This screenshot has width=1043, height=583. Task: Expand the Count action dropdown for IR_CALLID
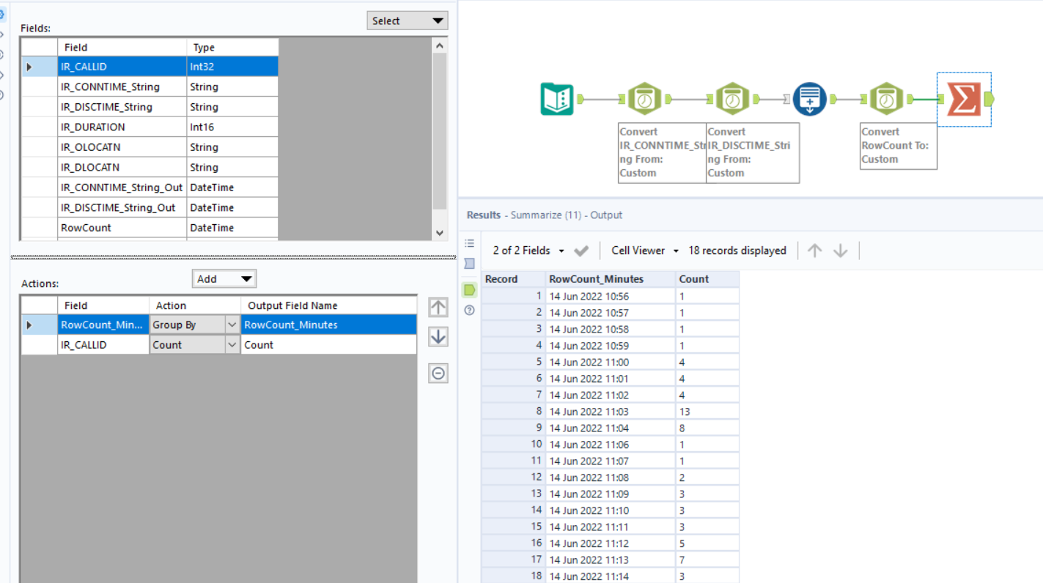point(232,345)
